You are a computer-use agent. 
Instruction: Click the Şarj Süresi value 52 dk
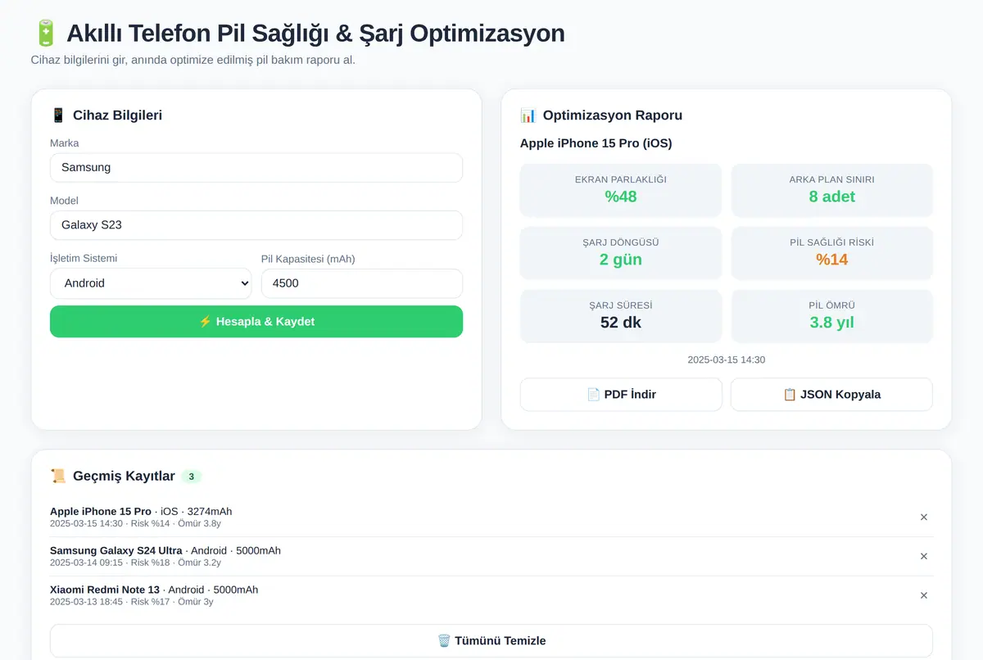[x=621, y=323]
